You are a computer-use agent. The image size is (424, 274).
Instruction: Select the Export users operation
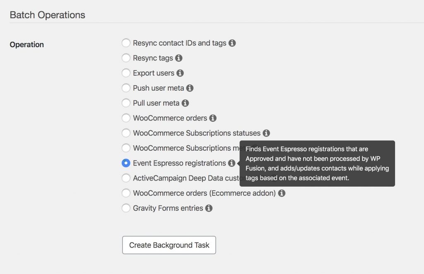[x=126, y=73]
